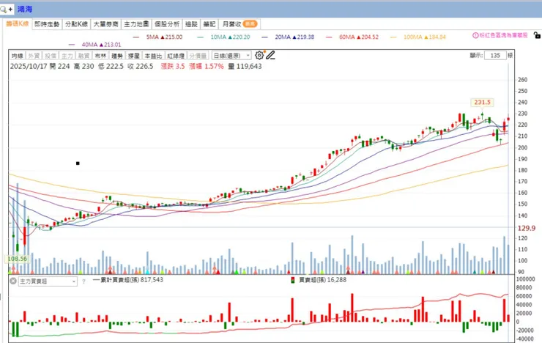Select the pencil drawing tool icon
The width and height of the screenshot is (542, 343).
point(270,55)
